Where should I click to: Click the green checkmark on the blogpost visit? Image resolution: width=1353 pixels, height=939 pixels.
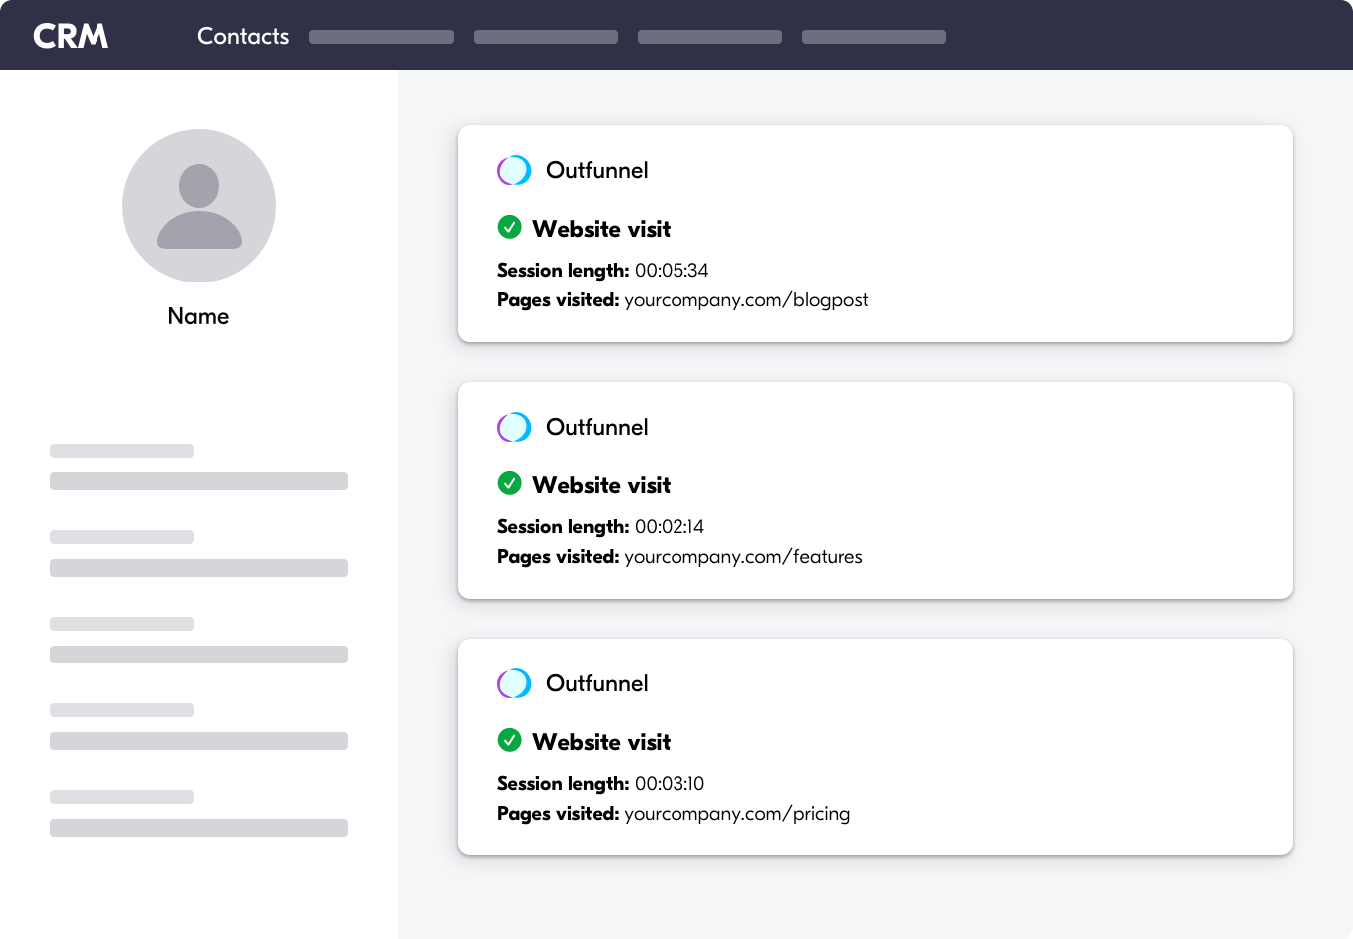510,227
